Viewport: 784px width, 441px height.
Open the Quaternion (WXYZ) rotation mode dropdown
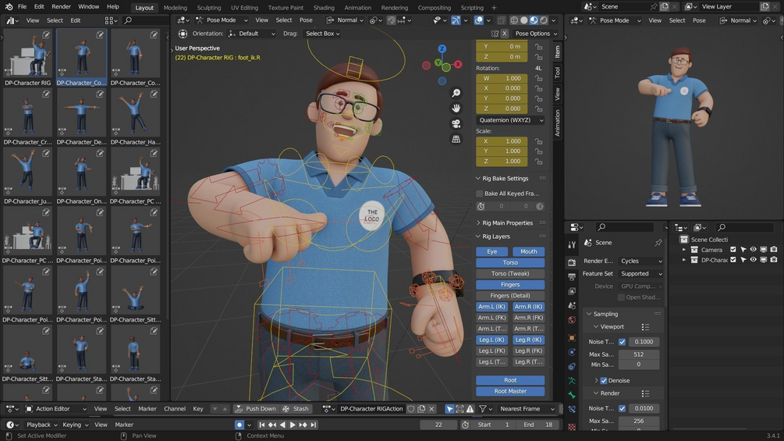tap(510, 120)
